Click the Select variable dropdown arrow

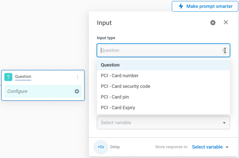pyautogui.click(x=224, y=123)
